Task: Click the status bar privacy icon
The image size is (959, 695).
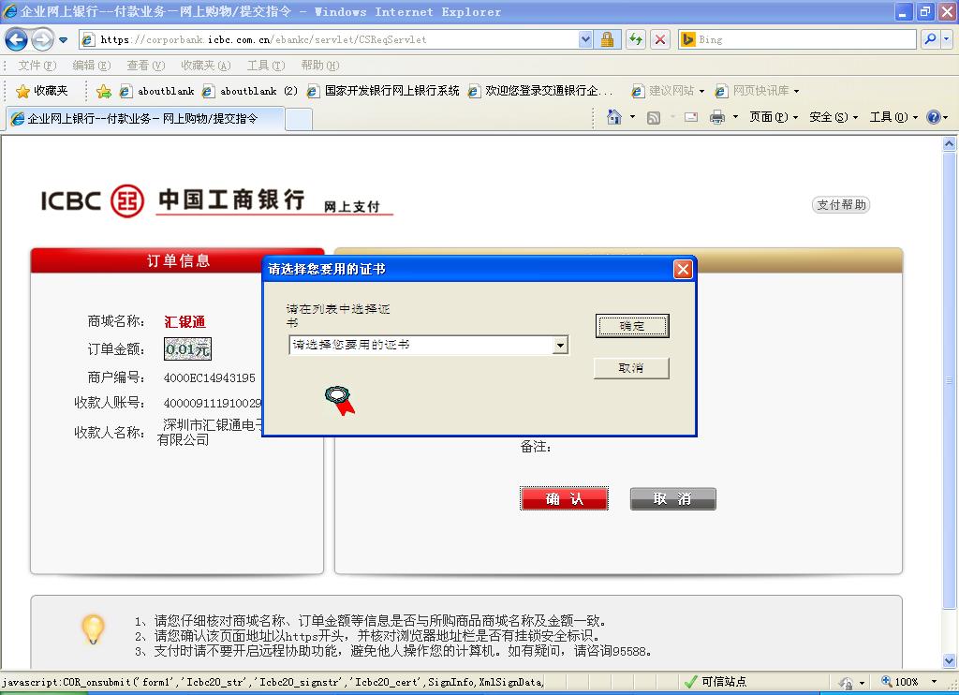Action: click(x=846, y=682)
